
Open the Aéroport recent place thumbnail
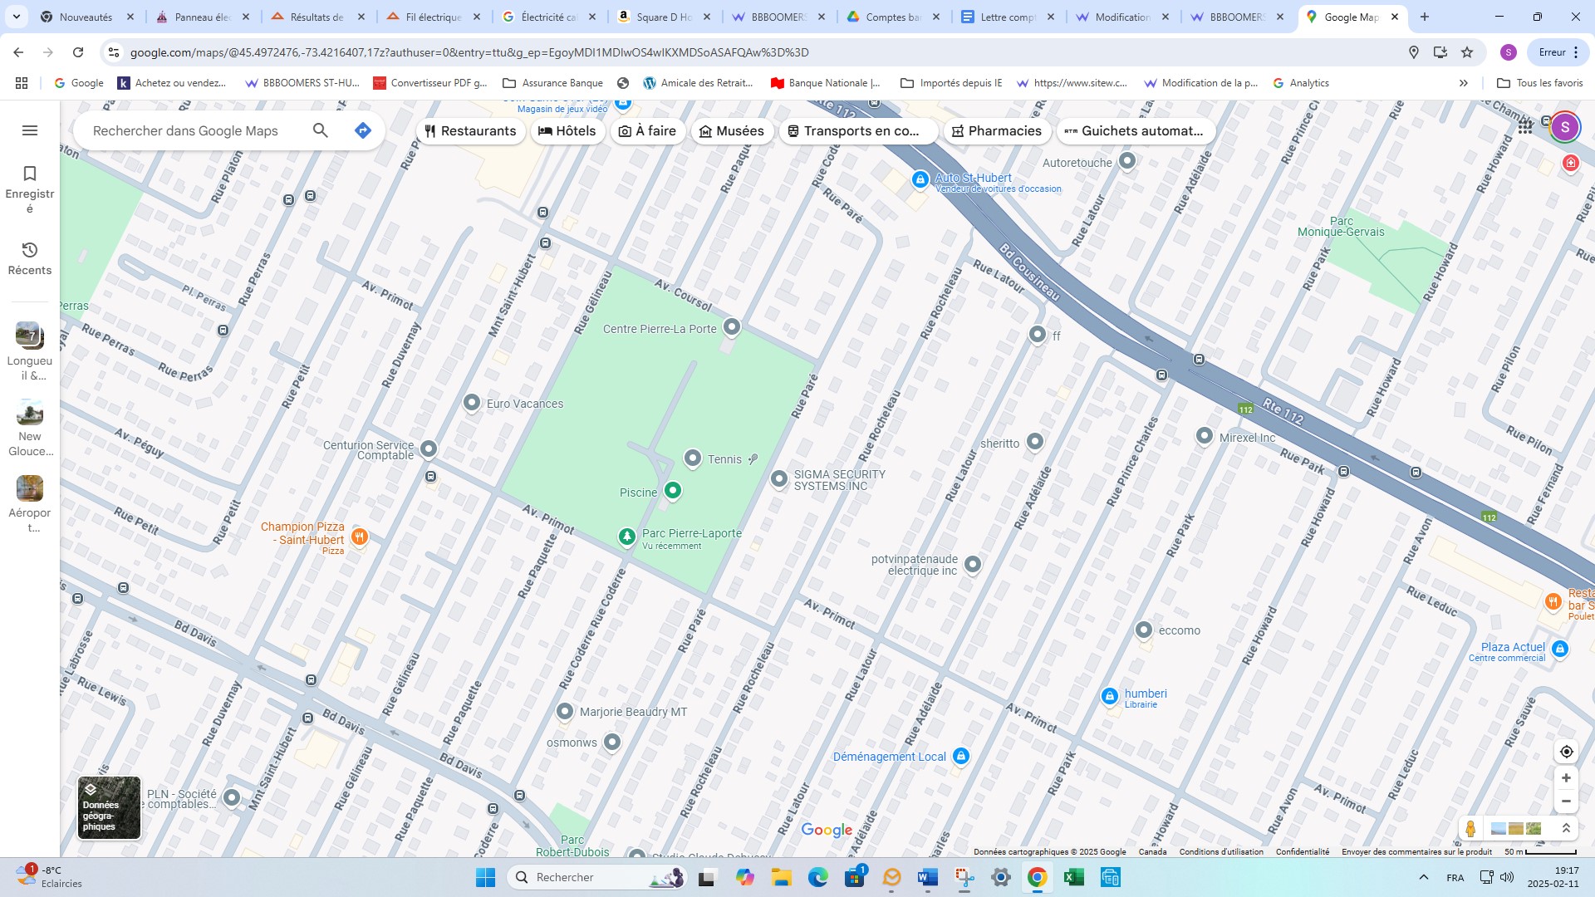(x=30, y=488)
